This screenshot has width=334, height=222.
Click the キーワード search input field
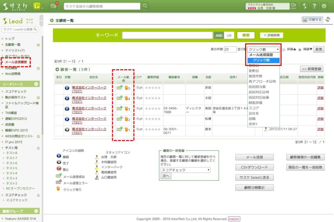pos(167,35)
